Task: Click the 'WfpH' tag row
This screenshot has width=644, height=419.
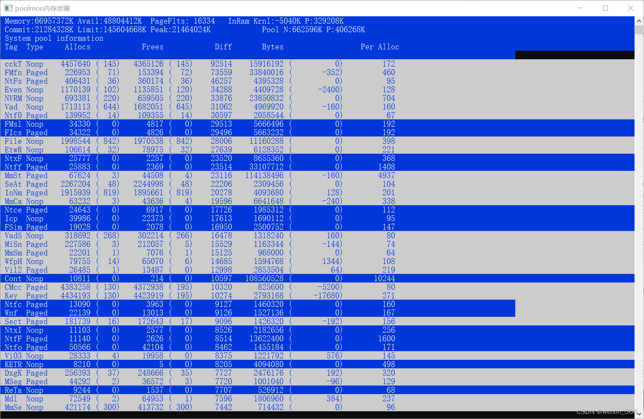Action: [317, 261]
